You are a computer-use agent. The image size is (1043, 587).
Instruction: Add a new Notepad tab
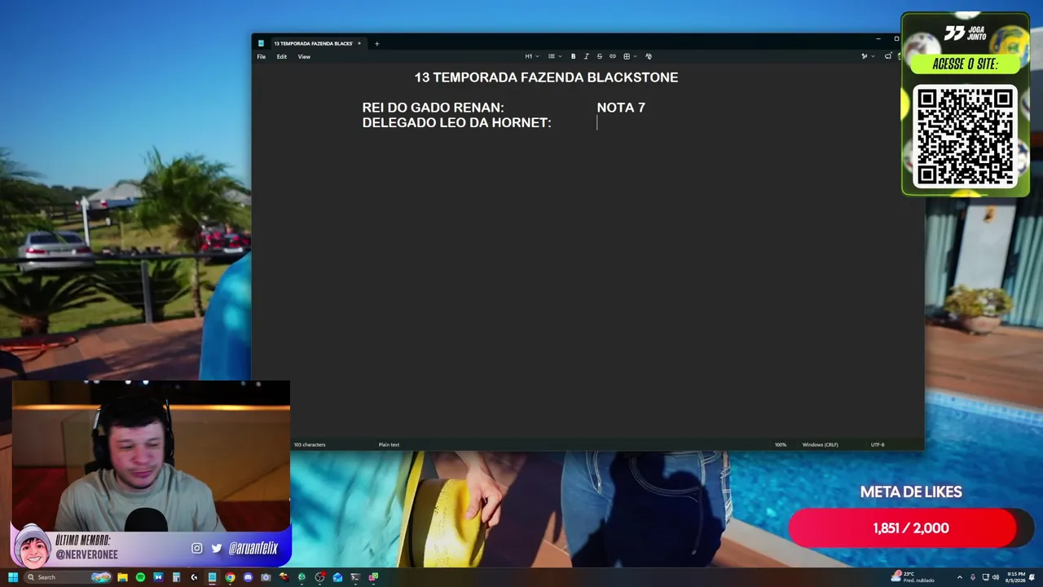(376, 43)
